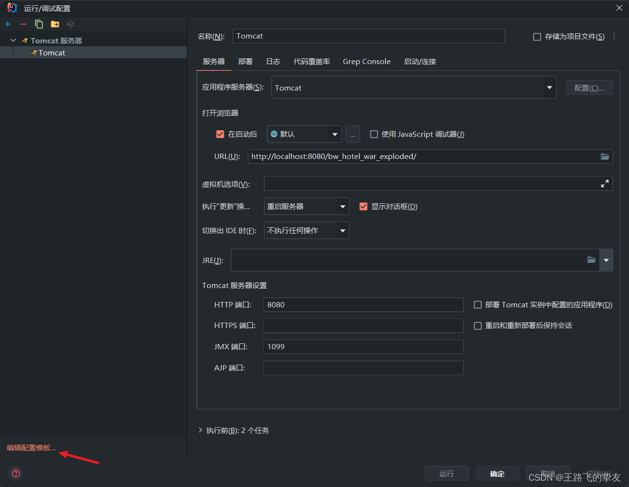Screen dimensions: 629x487
Task: Switch to the Grep Console tab
Action: [367, 62]
